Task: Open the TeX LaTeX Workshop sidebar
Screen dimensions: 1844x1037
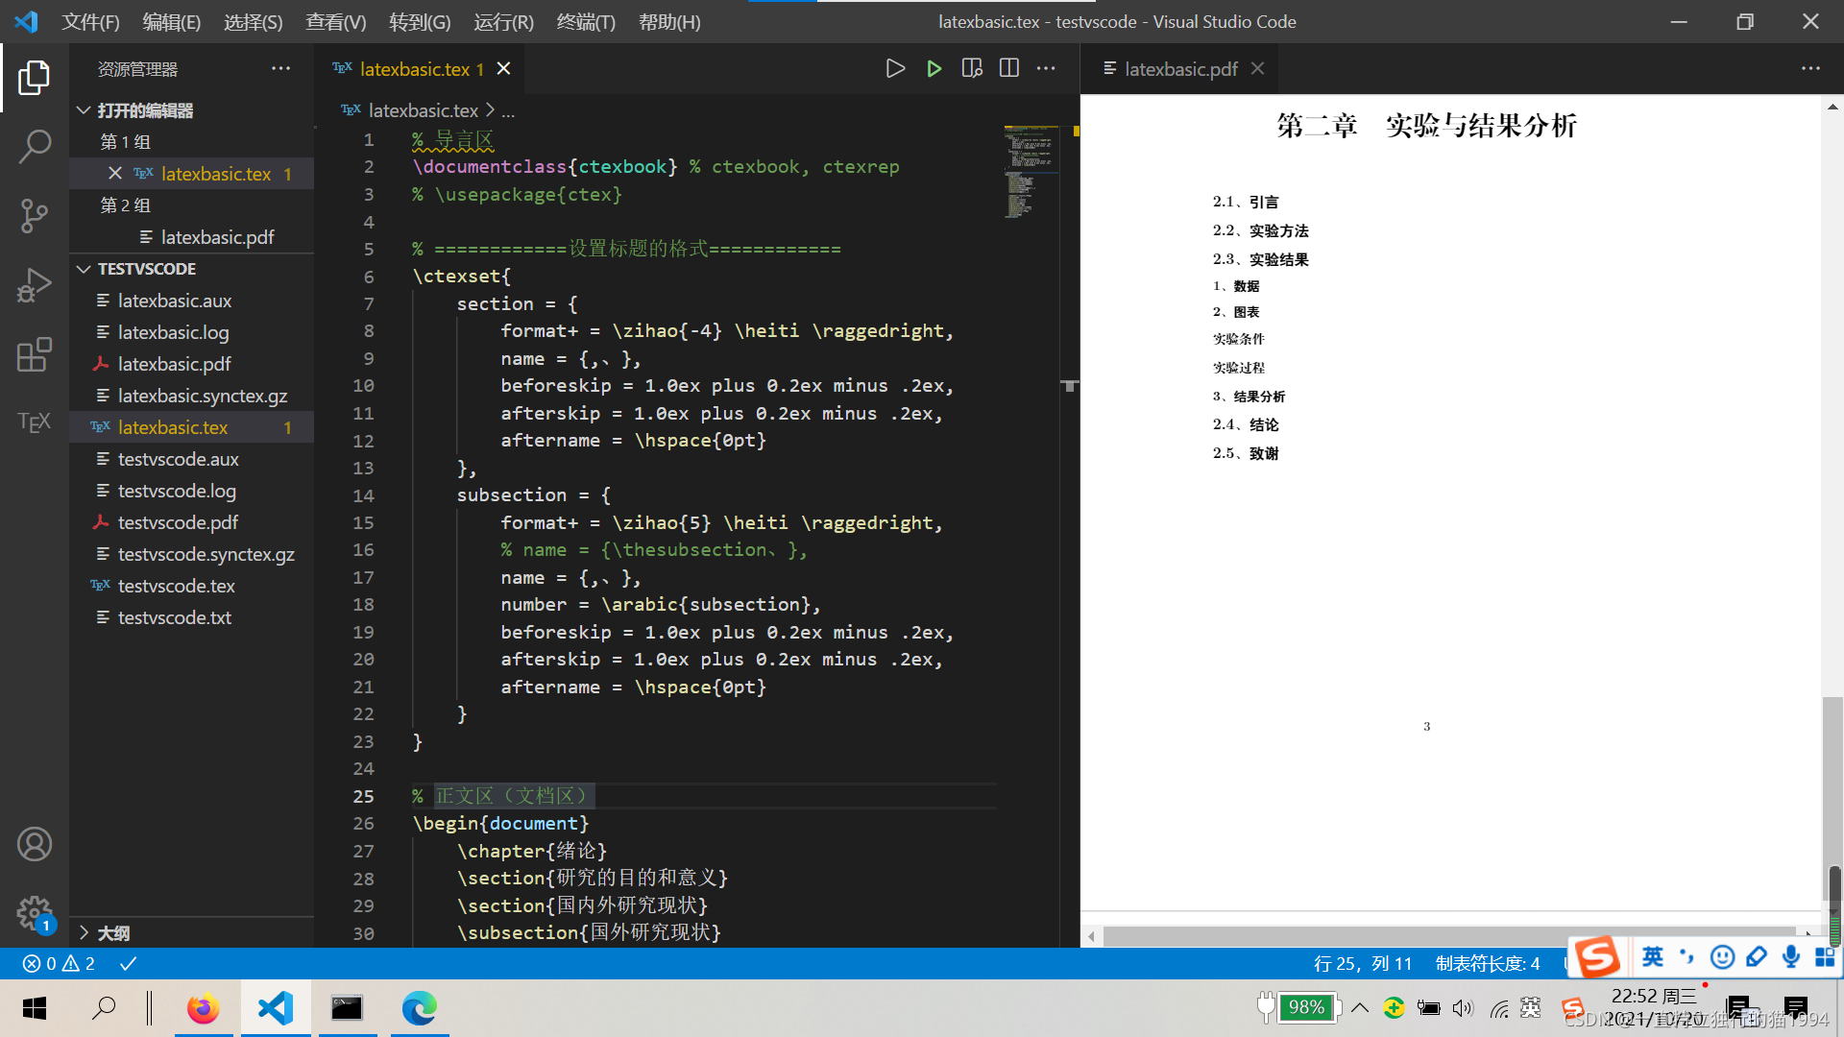Action: 35,422
